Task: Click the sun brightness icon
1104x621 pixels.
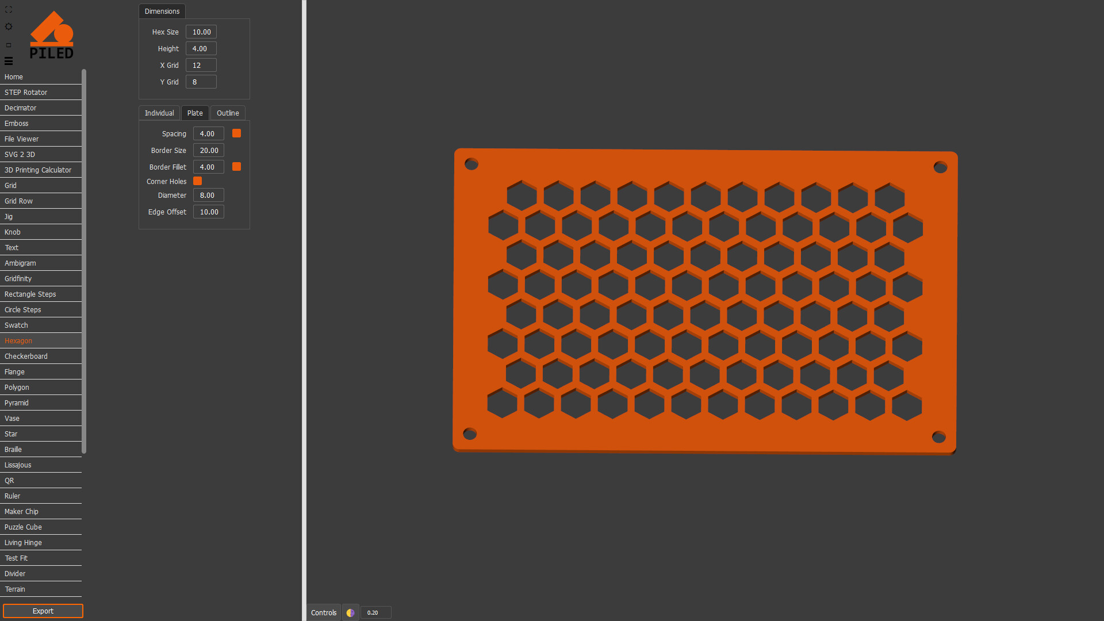Action: 9,26
